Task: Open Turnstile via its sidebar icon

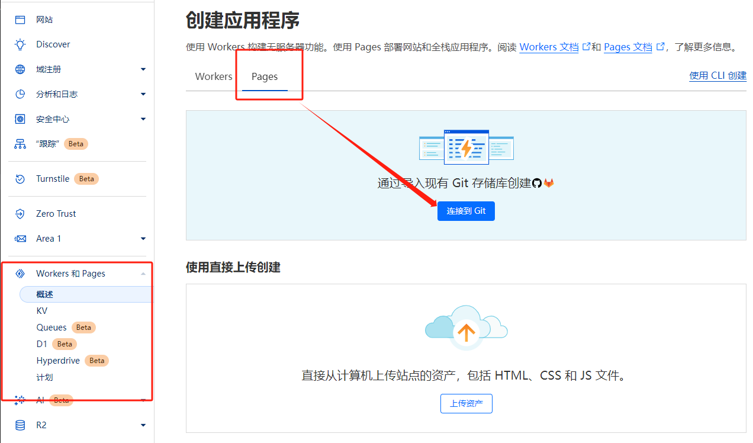Action: click(x=20, y=179)
